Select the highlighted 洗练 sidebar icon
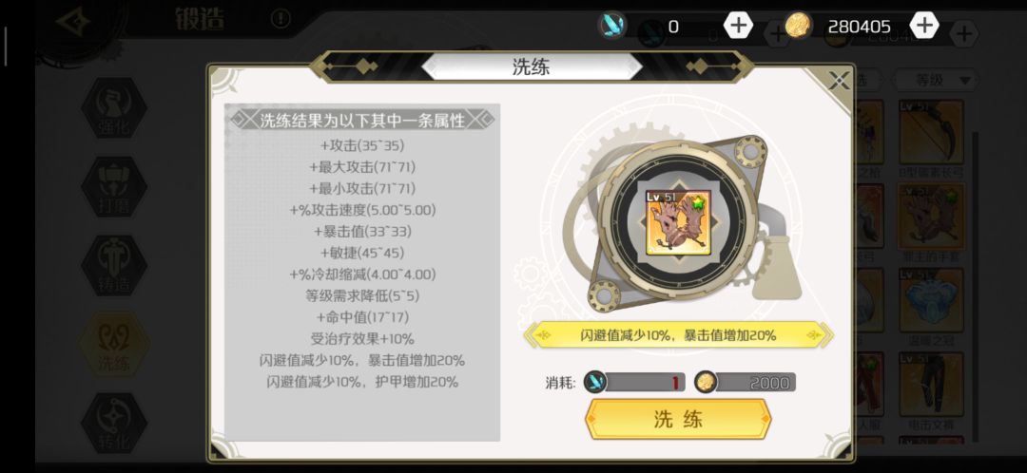This screenshot has width=1027, height=473. [114, 344]
